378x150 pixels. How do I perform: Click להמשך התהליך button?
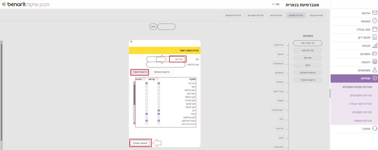(141, 143)
